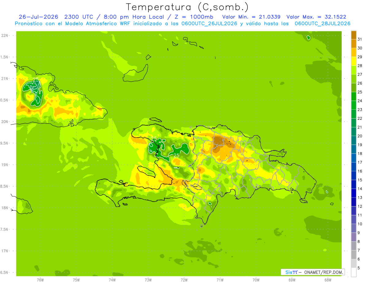Click legend value '18'
Viewport: 368px width, 284px height.
point(360,153)
